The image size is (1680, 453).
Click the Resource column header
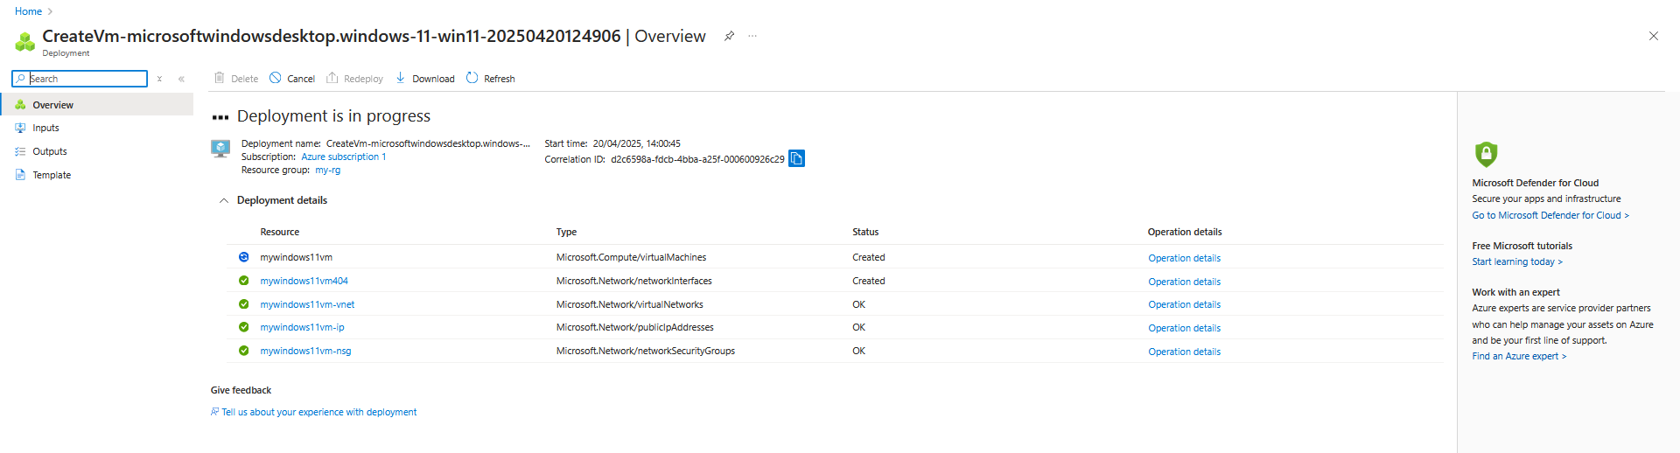pyautogui.click(x=279, y=232)
